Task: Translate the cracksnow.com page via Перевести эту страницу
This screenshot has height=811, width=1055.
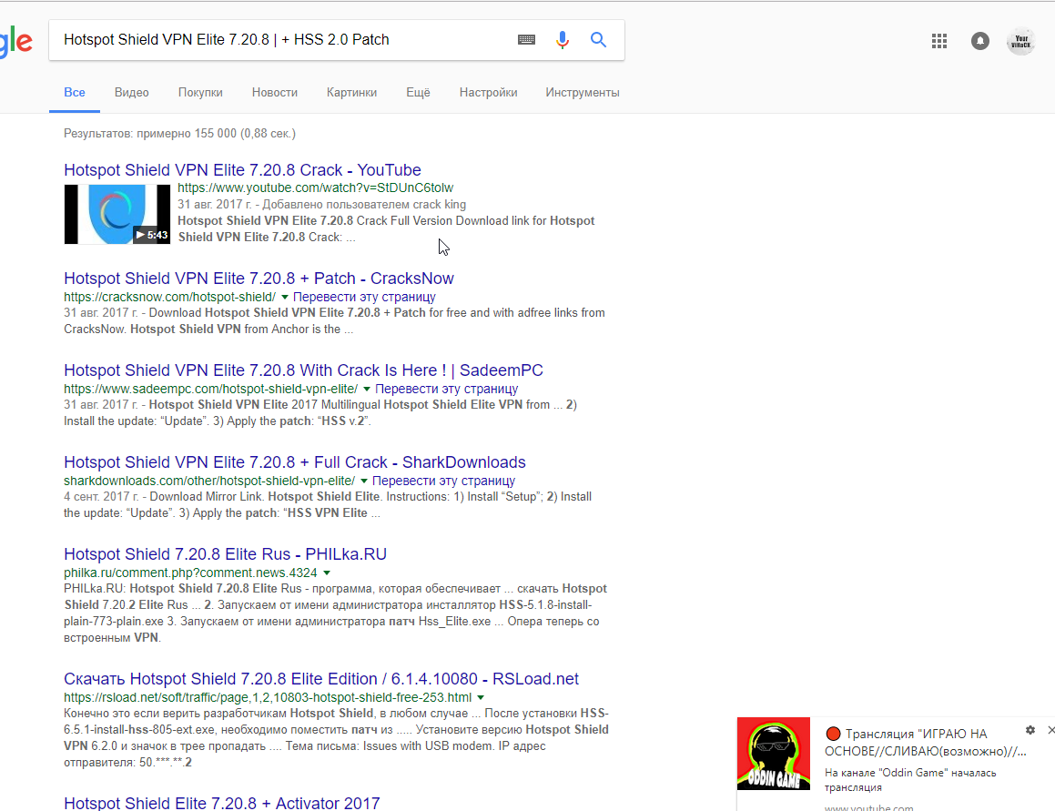Action: [364, 297]
